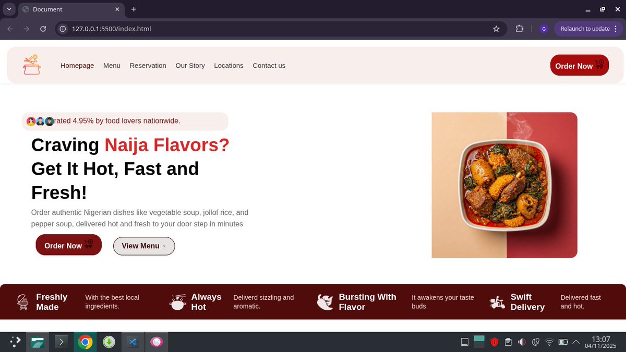This screenshot has height=352, width=626.
Task: Click the View Menu button
Action: [144, 246]
